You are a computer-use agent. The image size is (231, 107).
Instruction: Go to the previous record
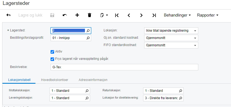(129, 15)
